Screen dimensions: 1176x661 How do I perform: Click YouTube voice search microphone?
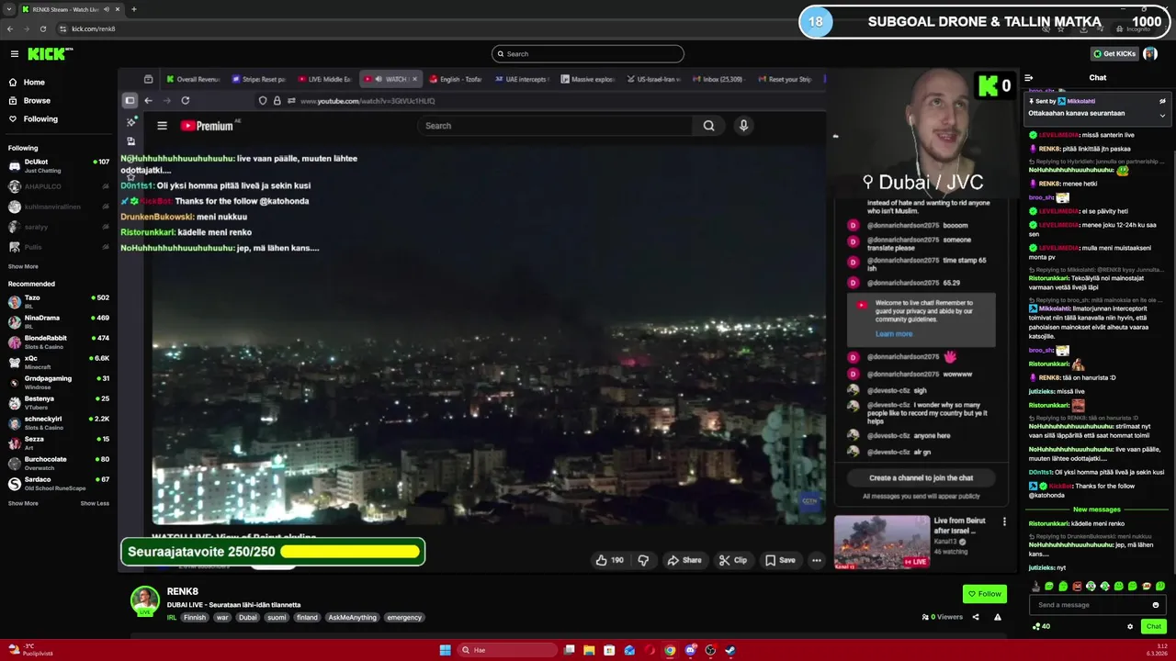coord(743,126)
